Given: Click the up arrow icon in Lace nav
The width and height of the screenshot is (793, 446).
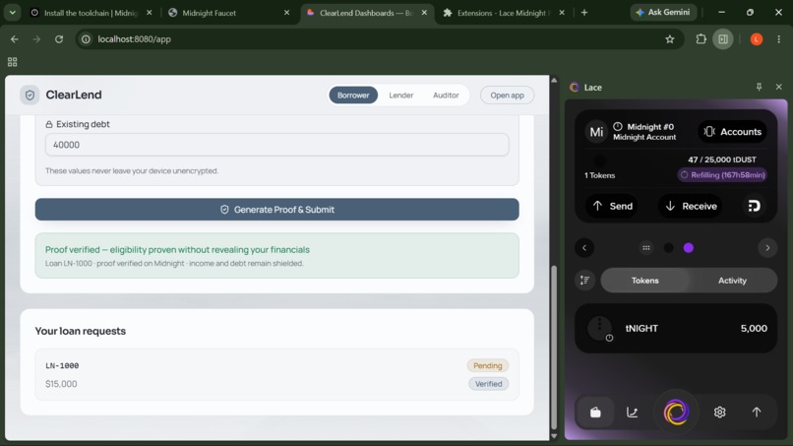Looking at the screenshot, I should (756, 413).
